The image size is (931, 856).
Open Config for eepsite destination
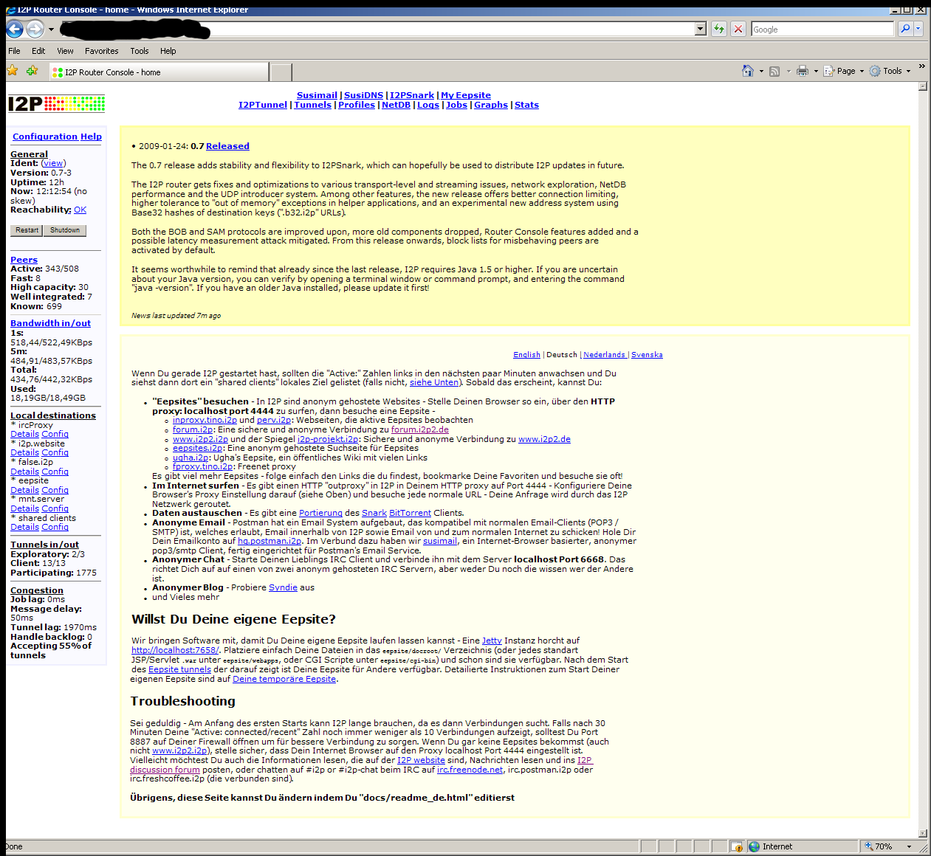55,490
